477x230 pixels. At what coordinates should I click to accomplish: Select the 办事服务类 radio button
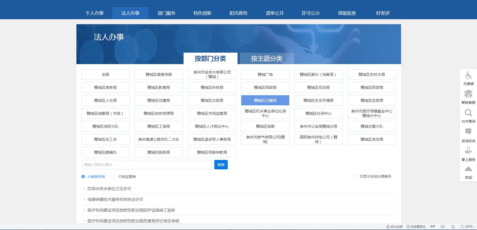83,176
